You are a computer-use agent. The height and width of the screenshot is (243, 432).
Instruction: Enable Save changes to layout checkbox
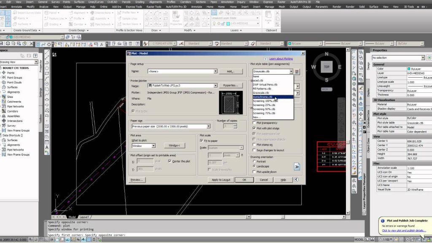(x=254, y=150)
